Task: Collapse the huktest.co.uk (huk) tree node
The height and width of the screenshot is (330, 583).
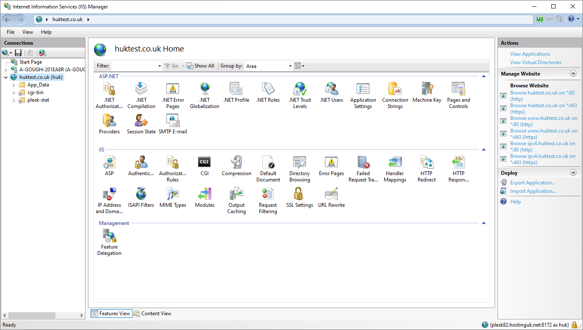Action: (6, 78)
